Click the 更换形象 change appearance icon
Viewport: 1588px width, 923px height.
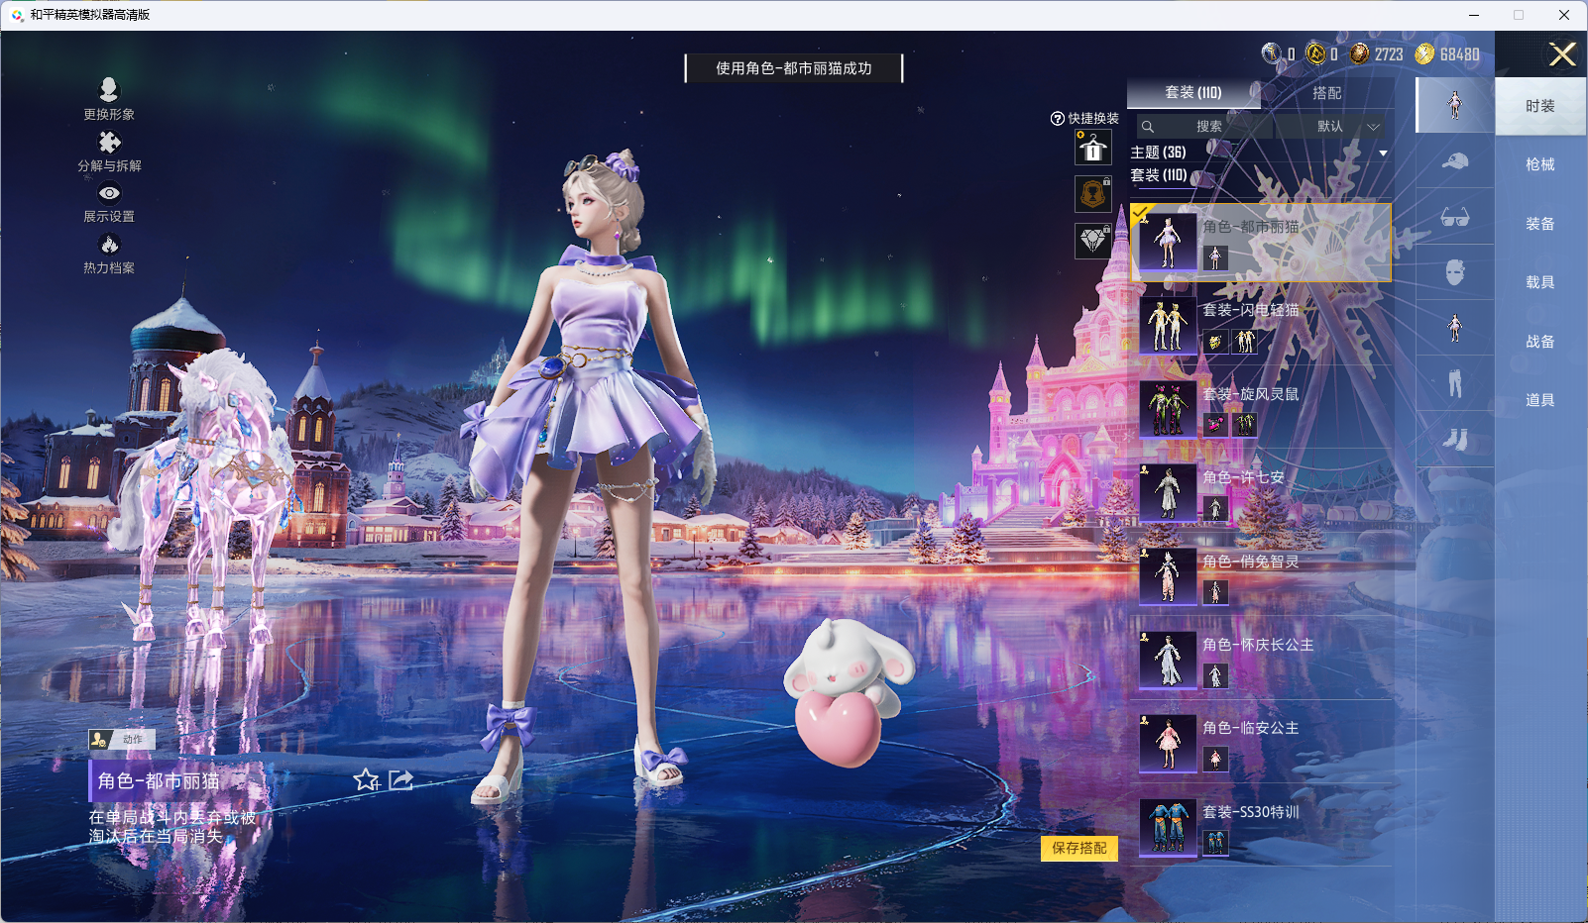(x=109, y=90)
